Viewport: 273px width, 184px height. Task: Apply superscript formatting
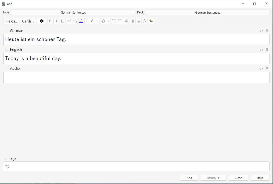point(69,21)
